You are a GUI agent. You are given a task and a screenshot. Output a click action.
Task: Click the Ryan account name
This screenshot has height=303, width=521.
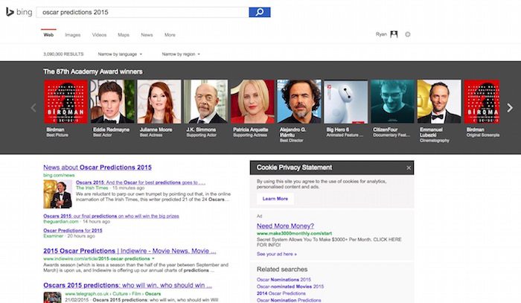(x=381, y=34)
